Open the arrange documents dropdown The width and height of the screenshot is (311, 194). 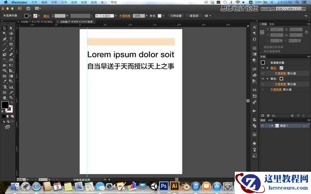point(38,8)
